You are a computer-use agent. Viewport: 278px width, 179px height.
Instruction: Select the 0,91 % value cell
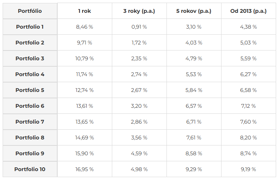[x=139, y=27]
